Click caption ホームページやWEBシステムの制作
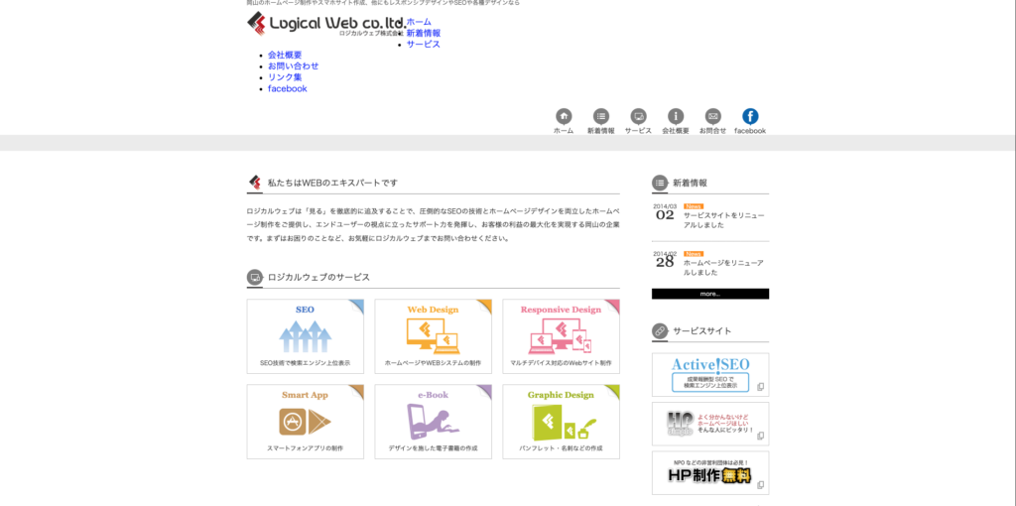The image size is (1016, 506). coord(433,363)
